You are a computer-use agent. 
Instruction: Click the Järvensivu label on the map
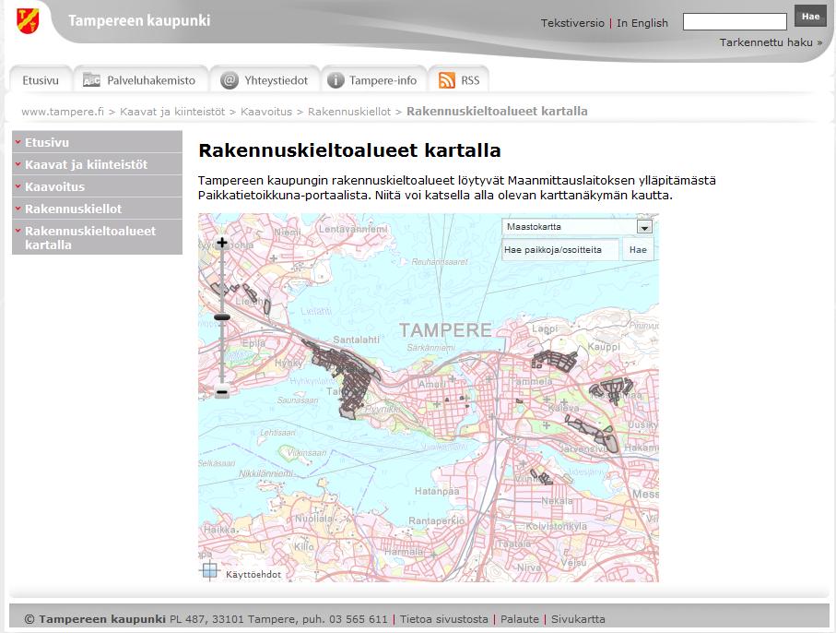[583, 448]
